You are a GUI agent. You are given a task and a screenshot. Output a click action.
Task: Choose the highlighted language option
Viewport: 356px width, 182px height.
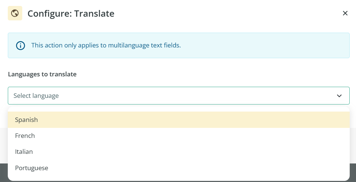pyautogui.click(x=178, y=120)
